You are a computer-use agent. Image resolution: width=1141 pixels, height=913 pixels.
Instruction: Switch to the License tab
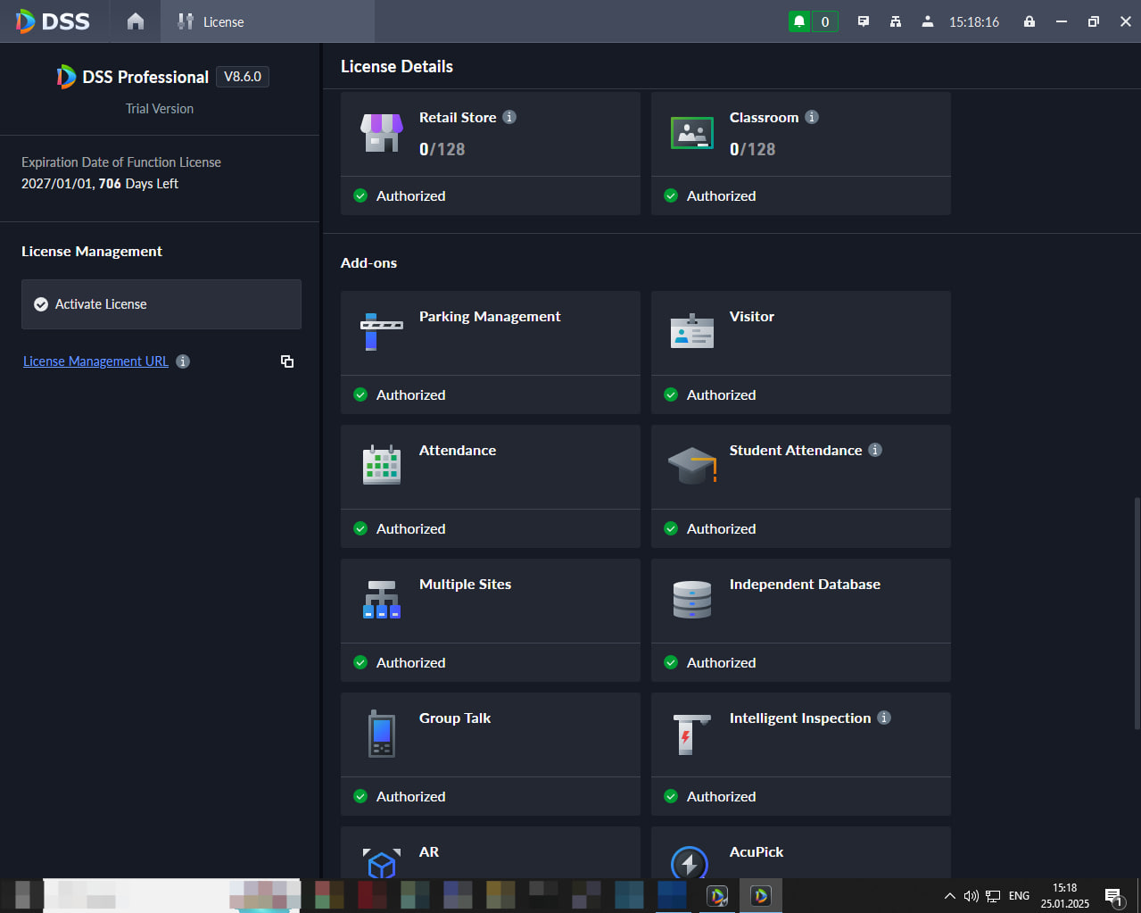point(212,21)
